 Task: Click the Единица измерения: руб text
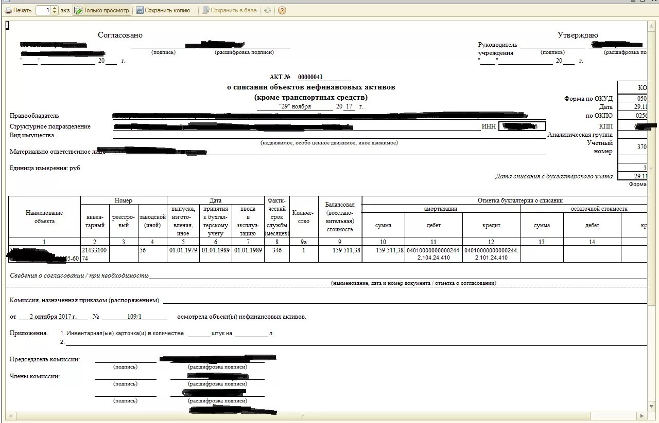[x=45, y=168]
